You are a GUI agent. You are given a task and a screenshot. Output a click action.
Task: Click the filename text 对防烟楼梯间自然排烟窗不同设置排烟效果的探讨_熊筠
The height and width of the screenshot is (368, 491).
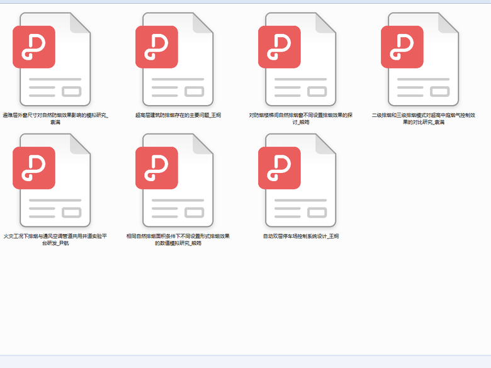[301, 118]
